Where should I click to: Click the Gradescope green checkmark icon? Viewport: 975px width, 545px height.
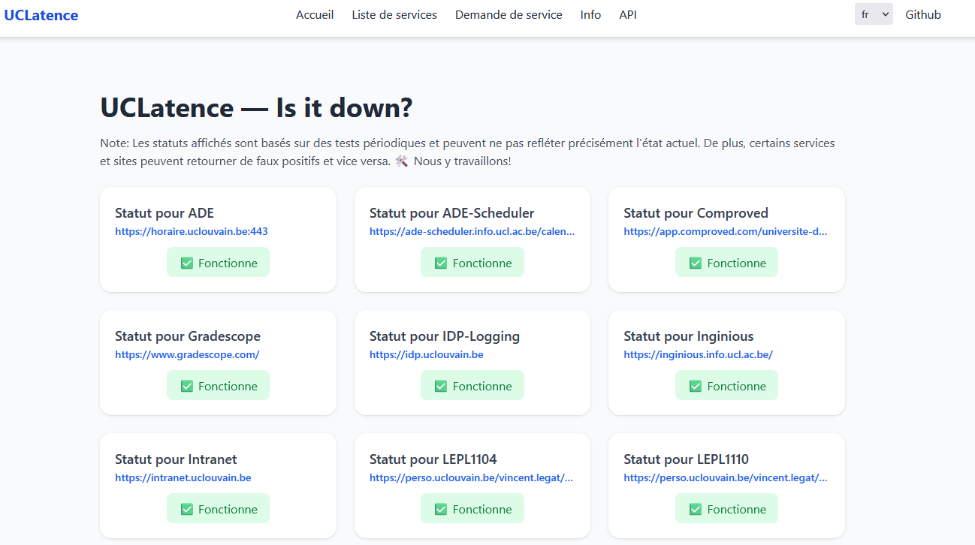187,386
